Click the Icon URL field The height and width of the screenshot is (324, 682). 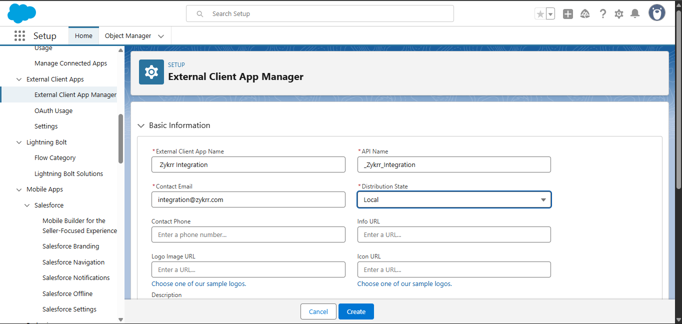(x=454, y=269)
